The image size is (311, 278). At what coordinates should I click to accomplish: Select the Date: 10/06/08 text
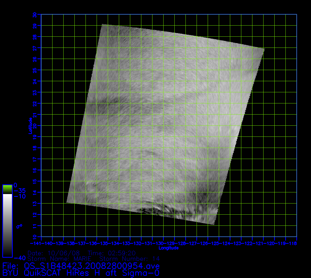[x=54, y=253]
